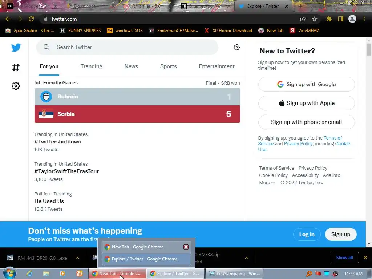
Task: Click the Twitter bird logo in sidebar
Action: (16, 48)
